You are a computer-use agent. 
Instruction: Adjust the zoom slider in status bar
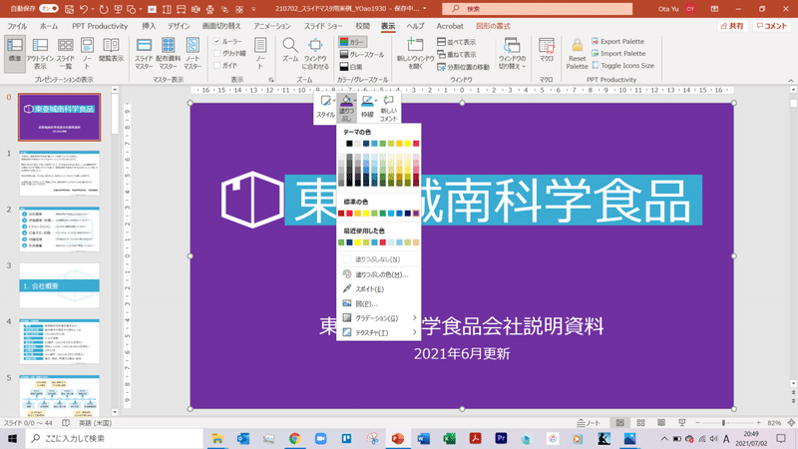click(x=723, y=423)
